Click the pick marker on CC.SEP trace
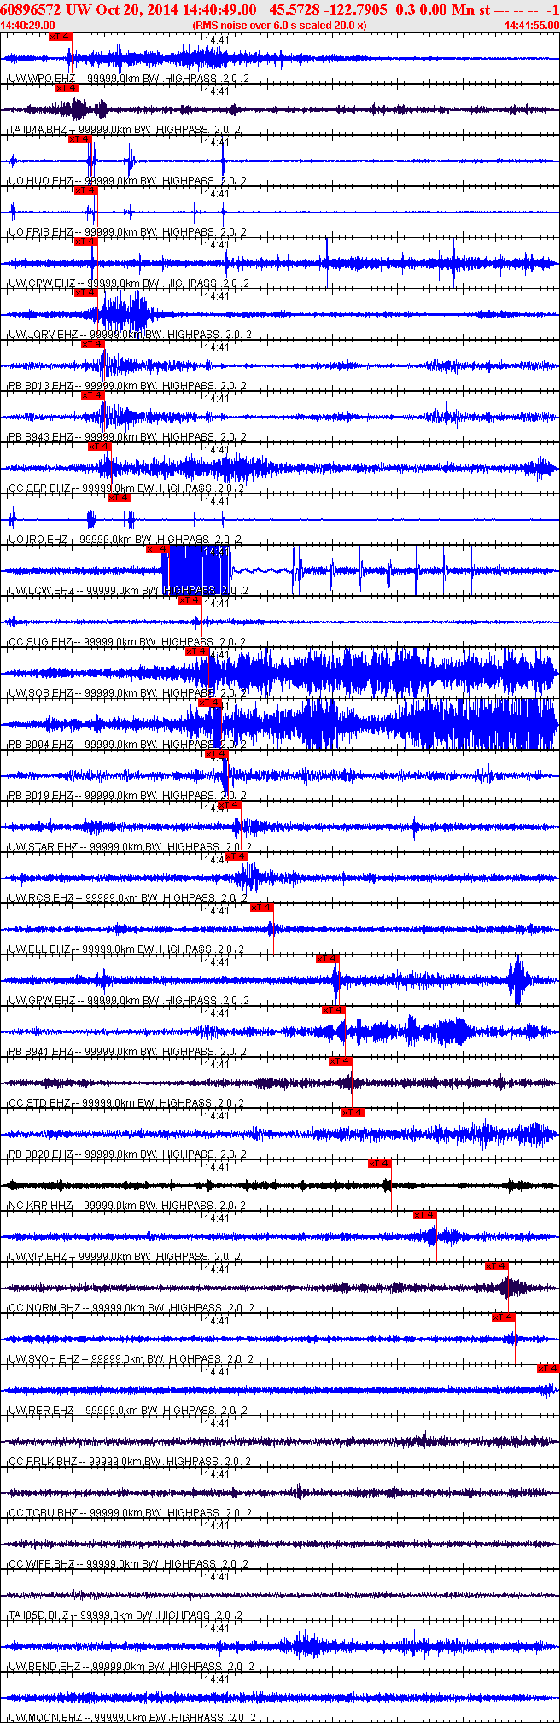 point(100,447)
